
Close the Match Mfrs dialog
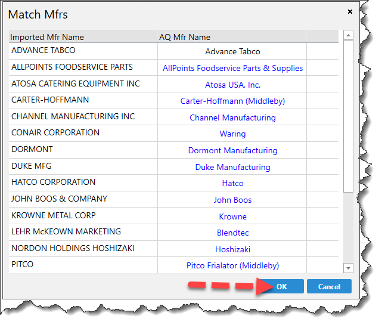[350, 11]
